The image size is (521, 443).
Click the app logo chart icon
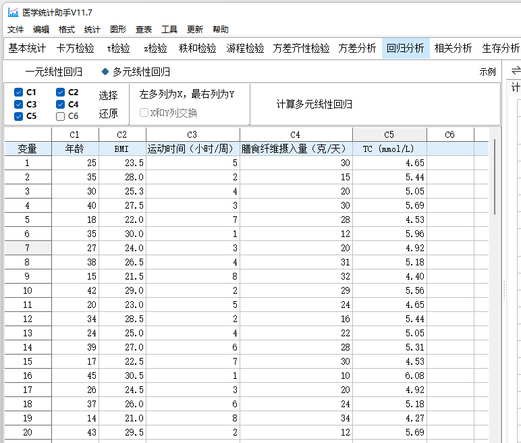tap(13, 13)
